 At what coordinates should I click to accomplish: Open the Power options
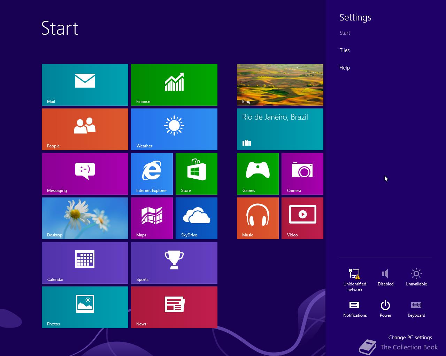tap(385, 309)
